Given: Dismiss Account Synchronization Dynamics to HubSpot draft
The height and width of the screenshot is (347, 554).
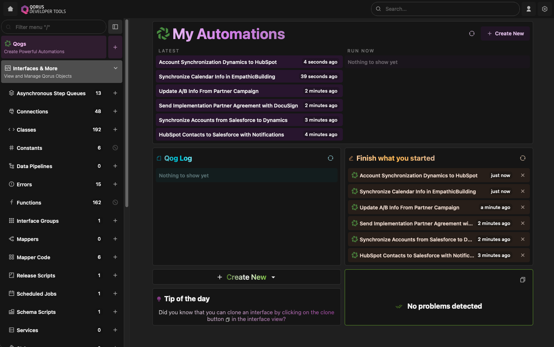Looking at the screenshot, I should pos(523,175).
